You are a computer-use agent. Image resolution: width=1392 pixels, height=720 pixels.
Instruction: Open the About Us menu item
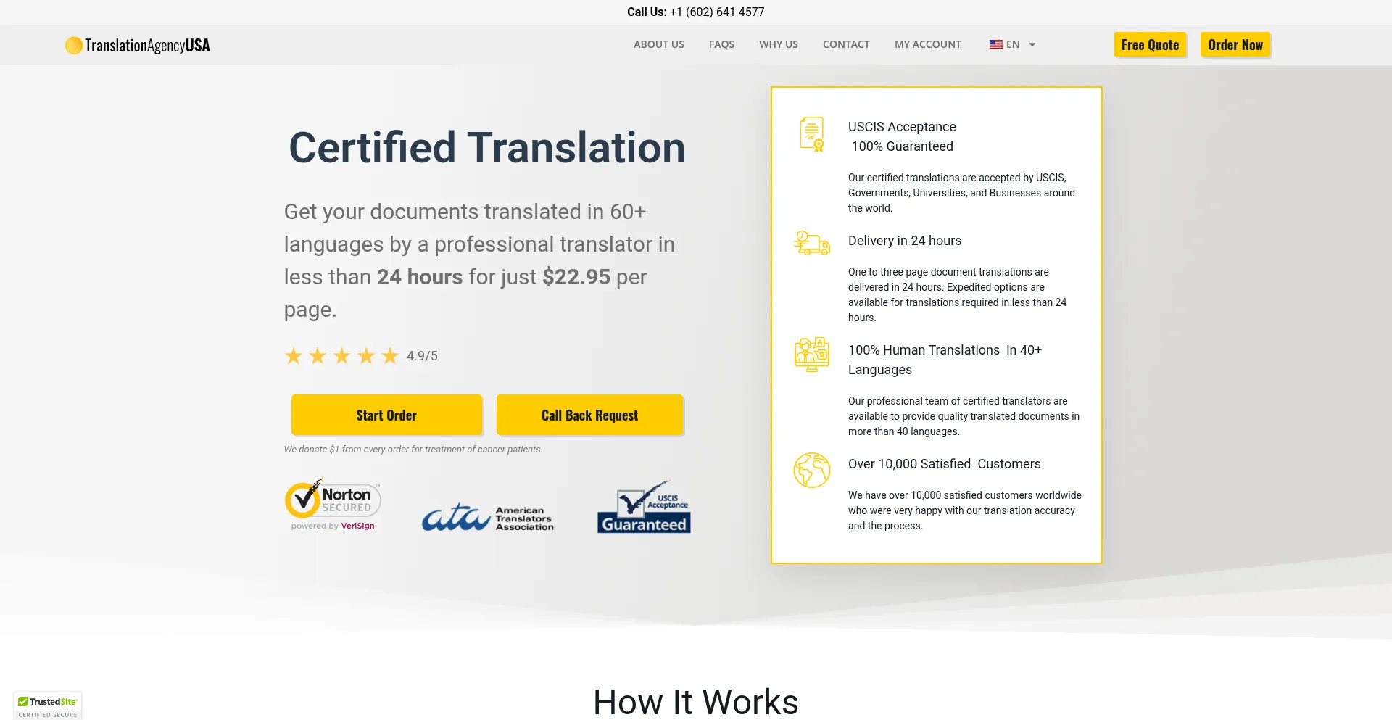click(658, 44)
